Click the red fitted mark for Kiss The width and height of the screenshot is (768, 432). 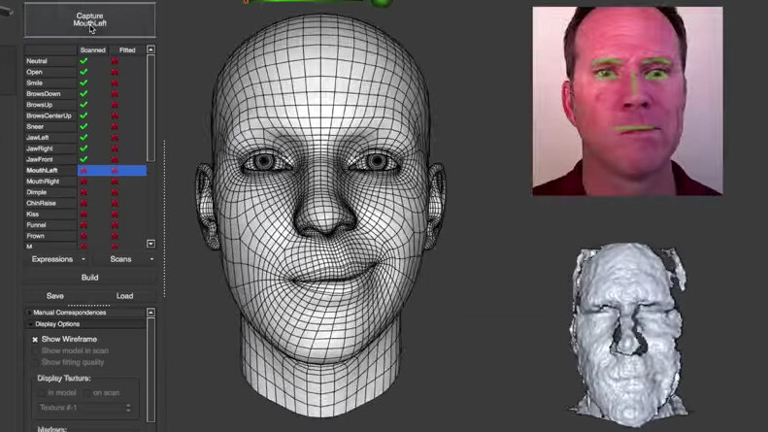click(115, 214)
